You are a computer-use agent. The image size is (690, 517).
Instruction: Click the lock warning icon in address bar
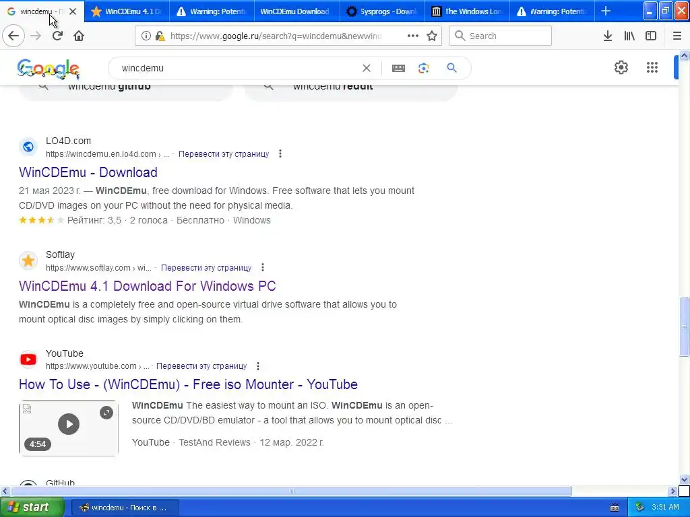pos(160,36)
